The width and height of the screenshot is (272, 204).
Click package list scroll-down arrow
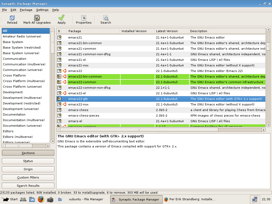(268, 125)
